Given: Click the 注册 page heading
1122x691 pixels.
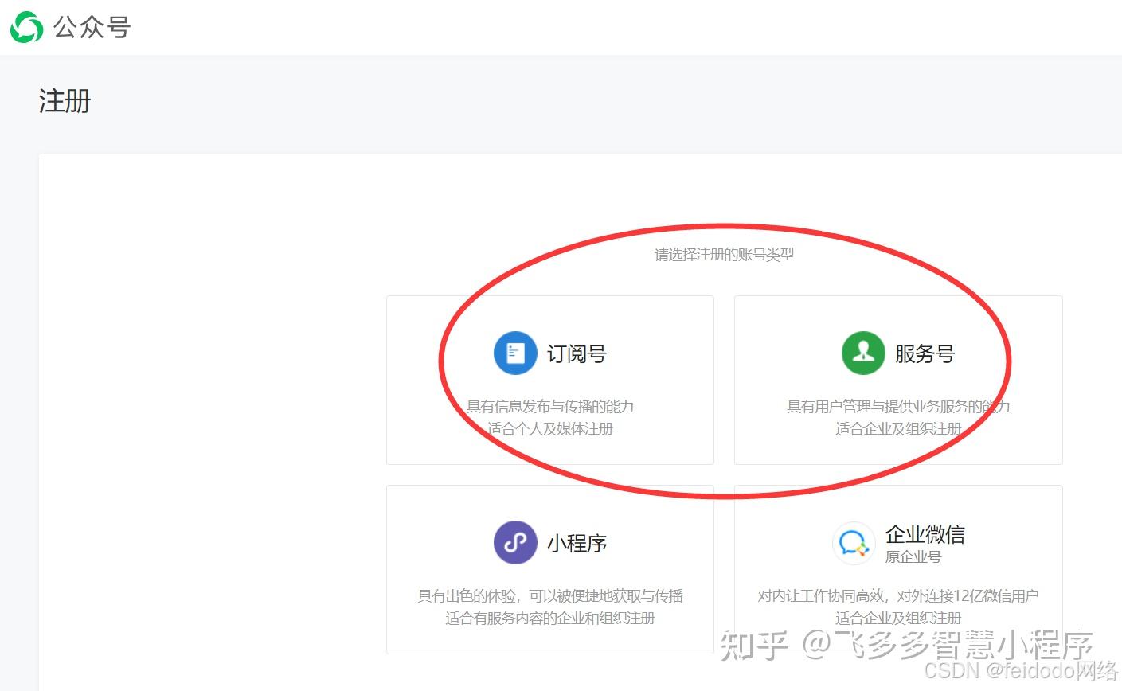Looking at the screenshot, I should 65,101.
